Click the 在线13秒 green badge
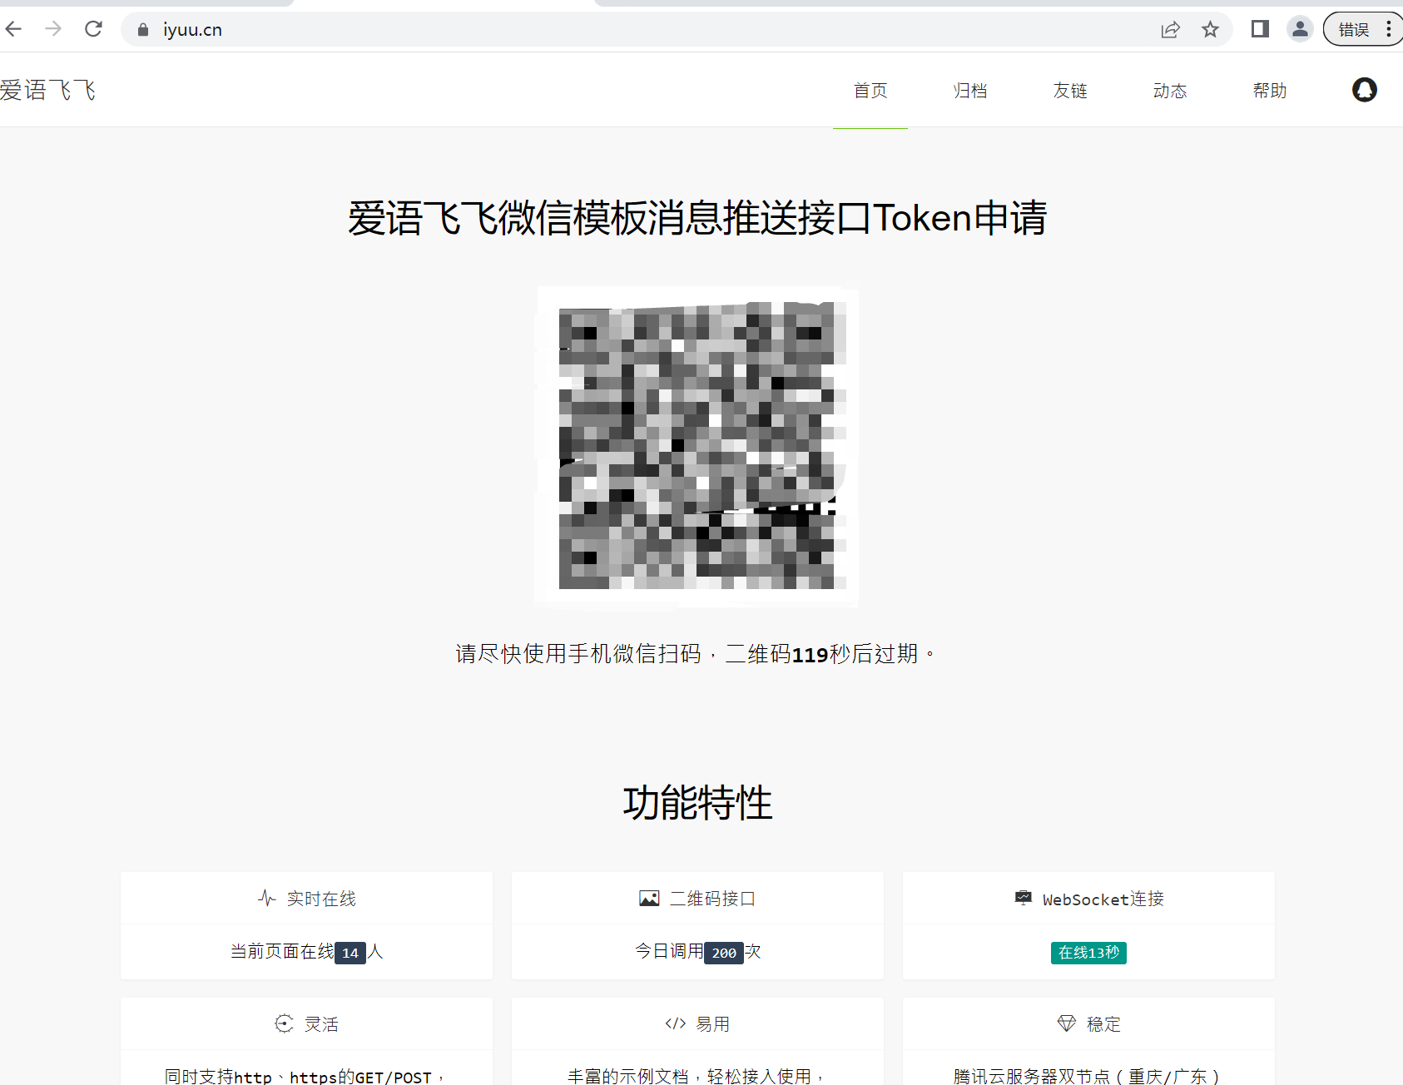The height and width of the screenshot is (1085, 1403). (1088, 953)
